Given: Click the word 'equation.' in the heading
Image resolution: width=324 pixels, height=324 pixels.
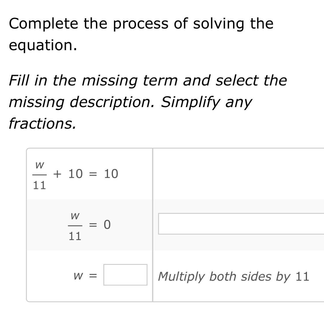Looking at the screenshot, I should point(43,45).
